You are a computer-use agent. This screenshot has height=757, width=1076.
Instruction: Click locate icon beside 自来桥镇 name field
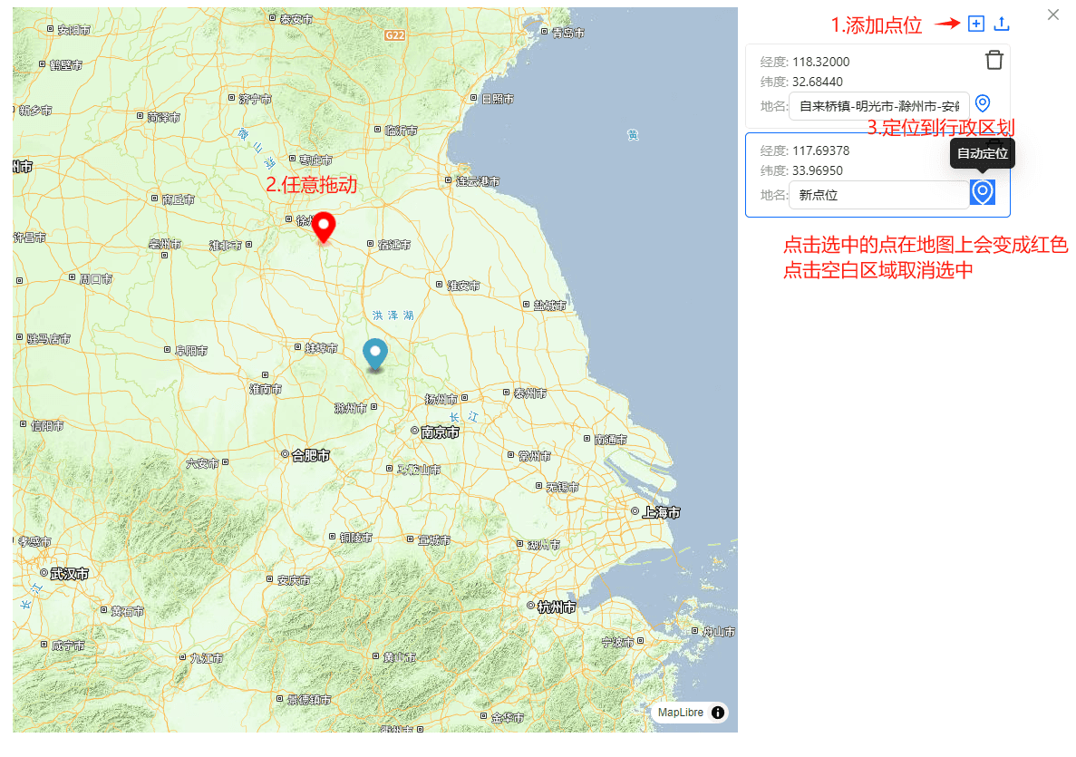click(x=983, y=104)
